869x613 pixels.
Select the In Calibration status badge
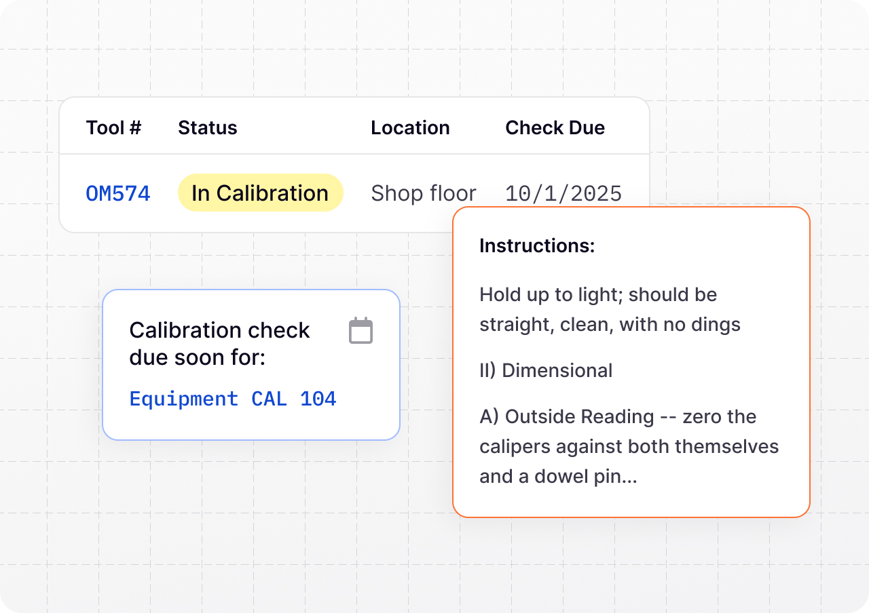click(x=260, y=193)
